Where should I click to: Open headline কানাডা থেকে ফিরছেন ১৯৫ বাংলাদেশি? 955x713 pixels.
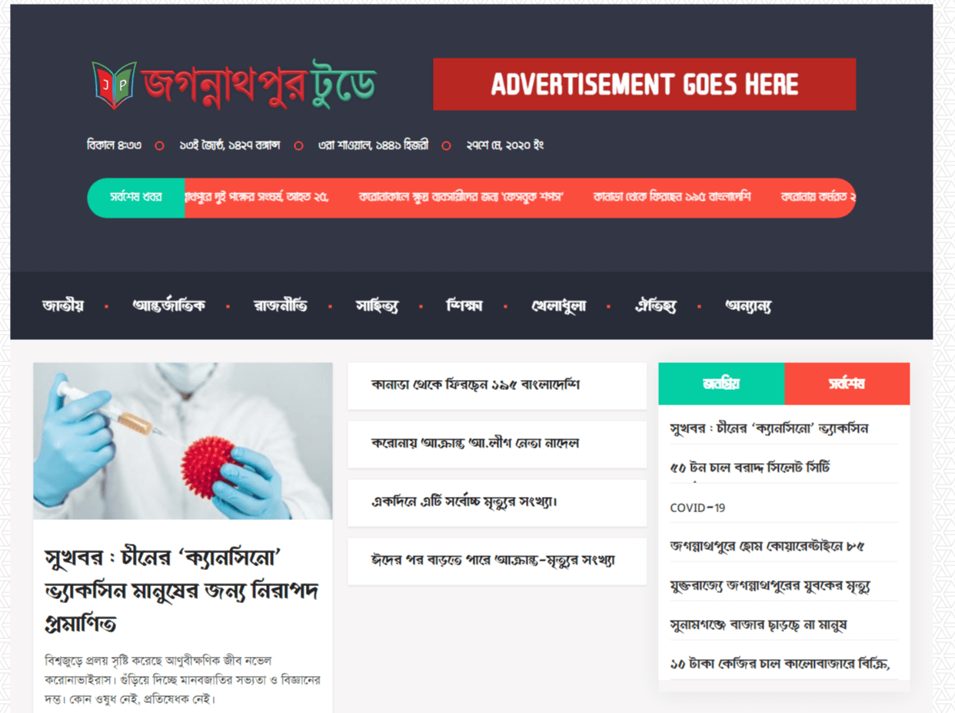475,385
